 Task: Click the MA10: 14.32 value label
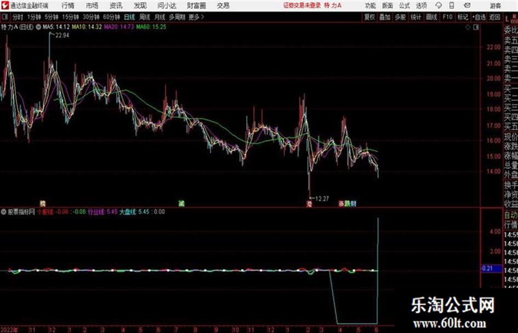(87, 27)
